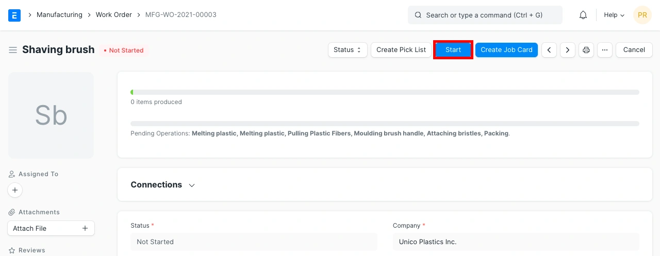Viewport: 660px width, 256px height.
Task: Open the PR user avatar menu
Action: (642, 15)
